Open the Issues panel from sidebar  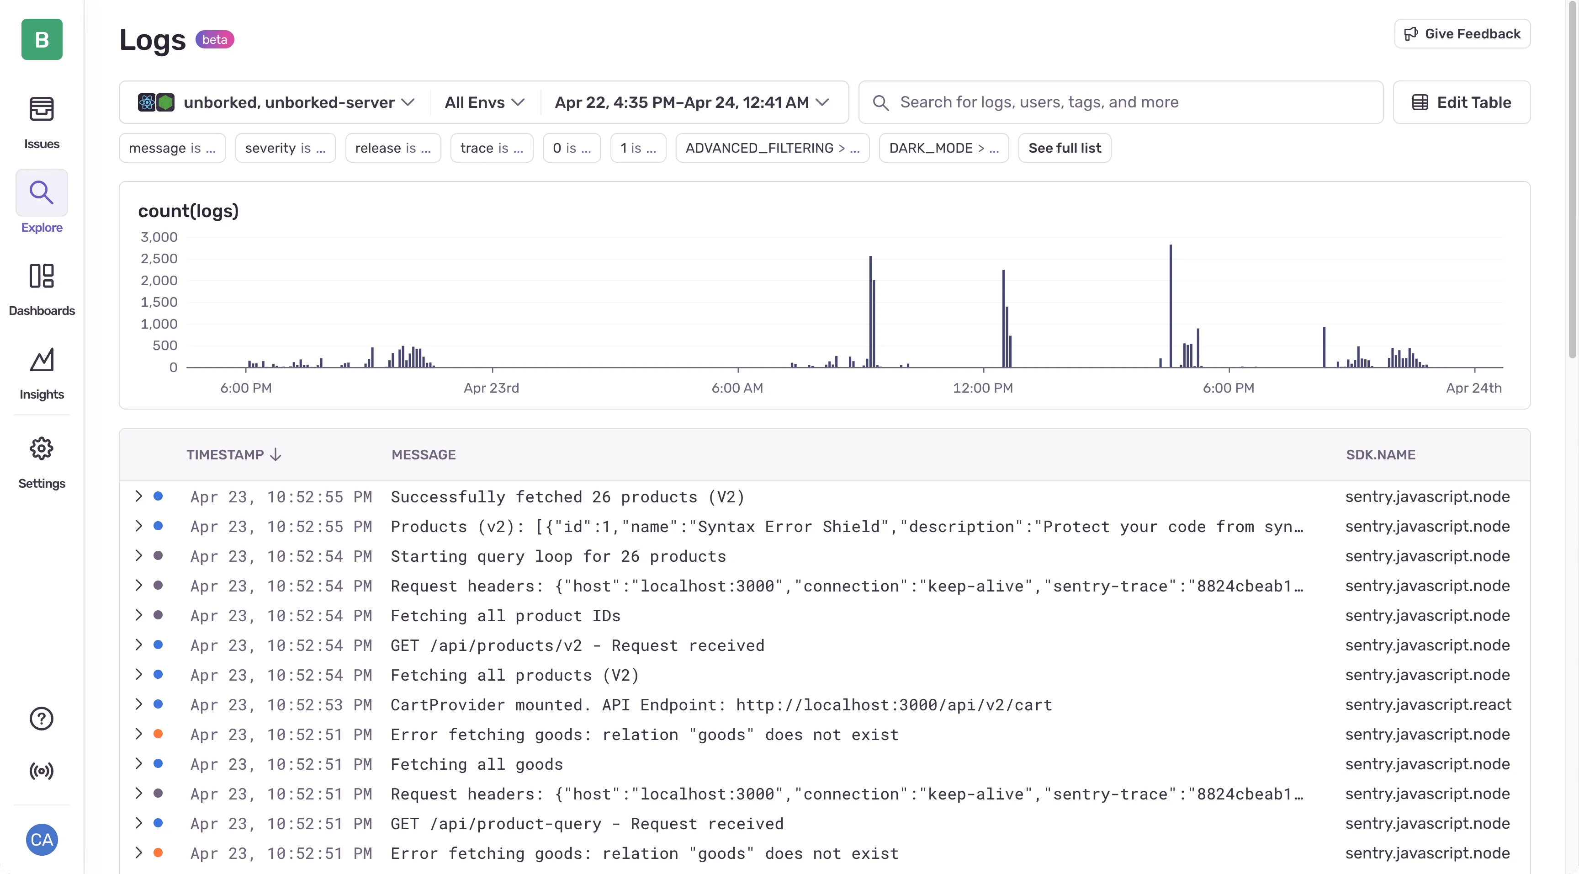[41, 120]
